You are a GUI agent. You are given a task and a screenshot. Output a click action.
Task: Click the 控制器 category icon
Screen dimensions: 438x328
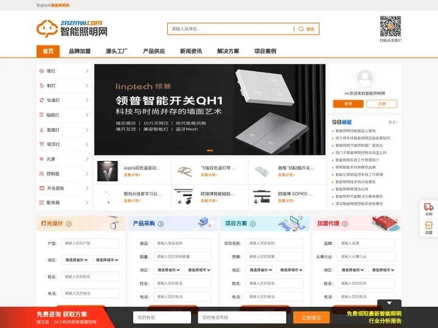(x=41, y=174)
